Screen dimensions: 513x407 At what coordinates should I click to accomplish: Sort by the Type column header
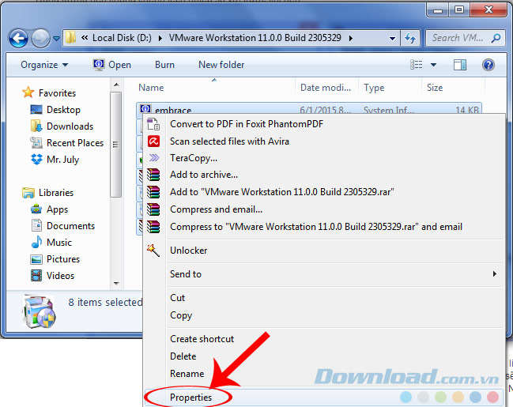point(374,88)
